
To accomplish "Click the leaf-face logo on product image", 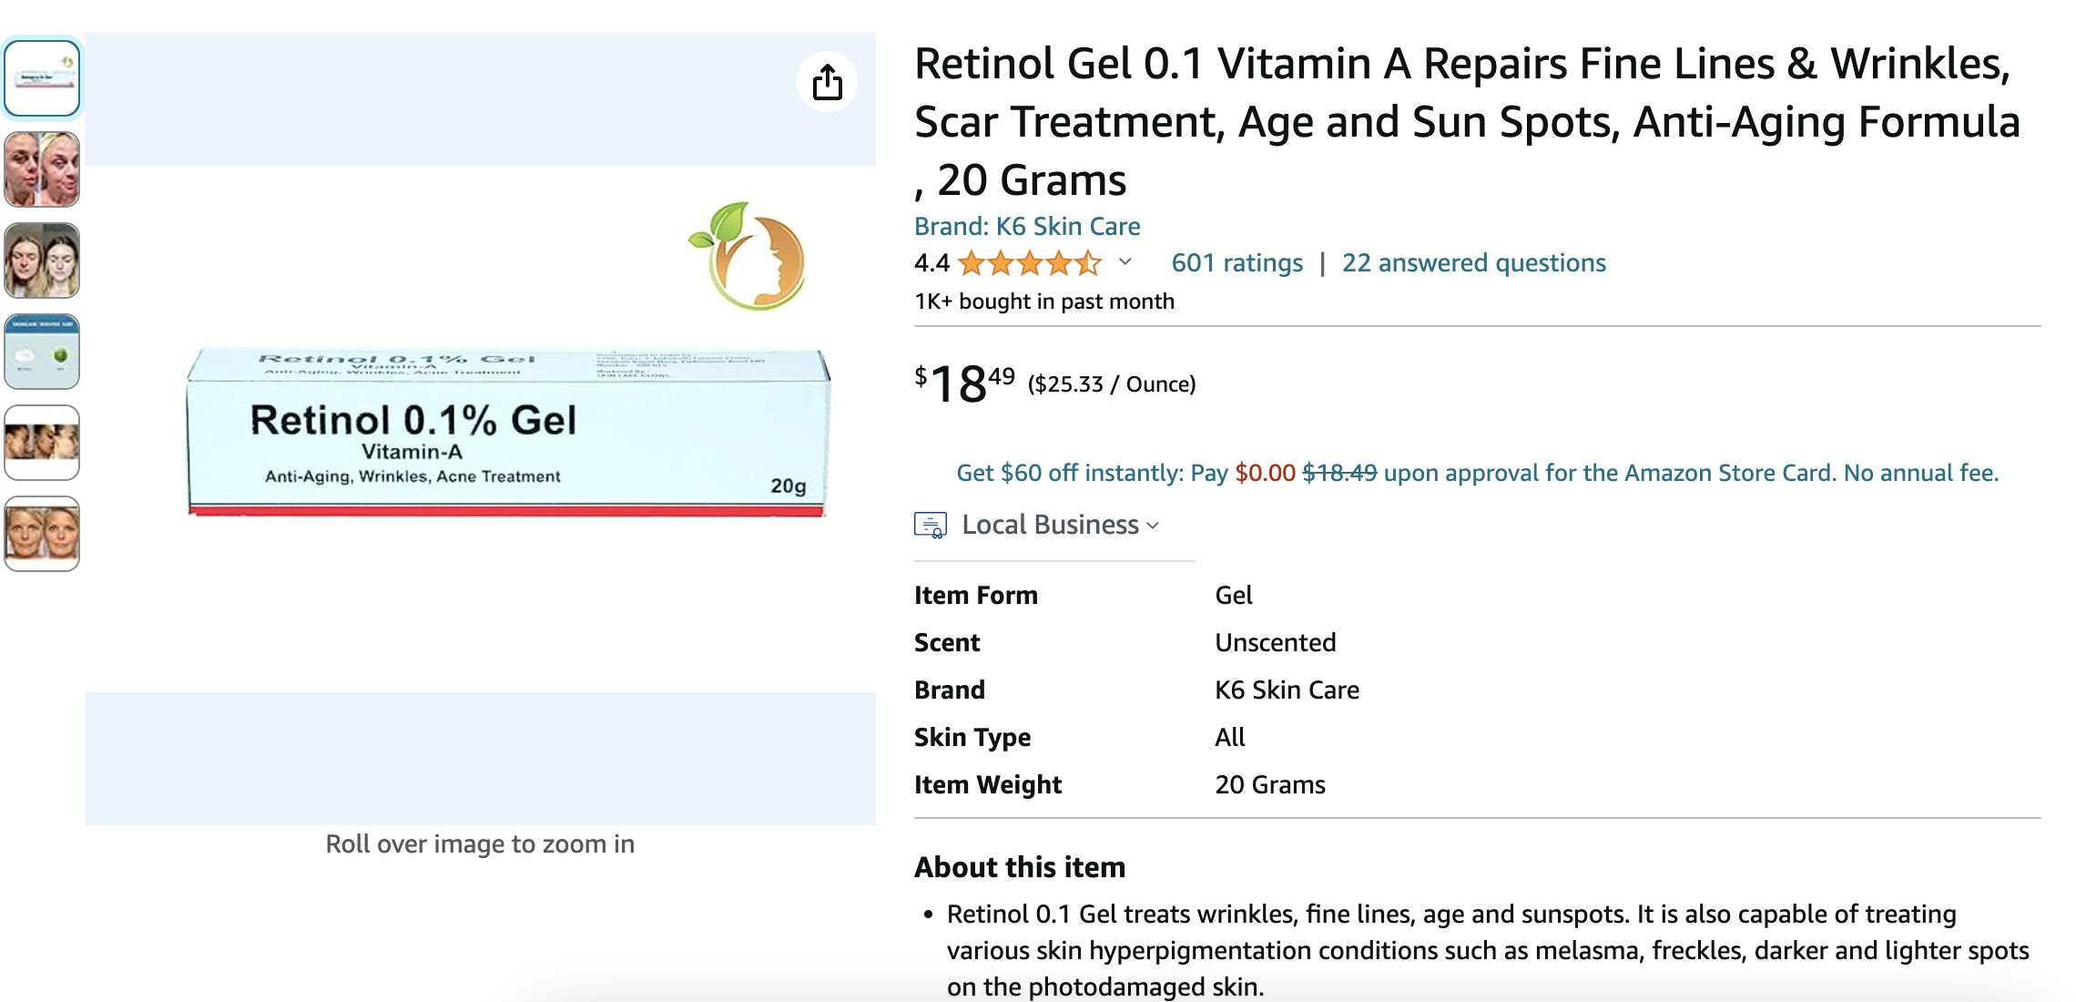I will [748, 257].
